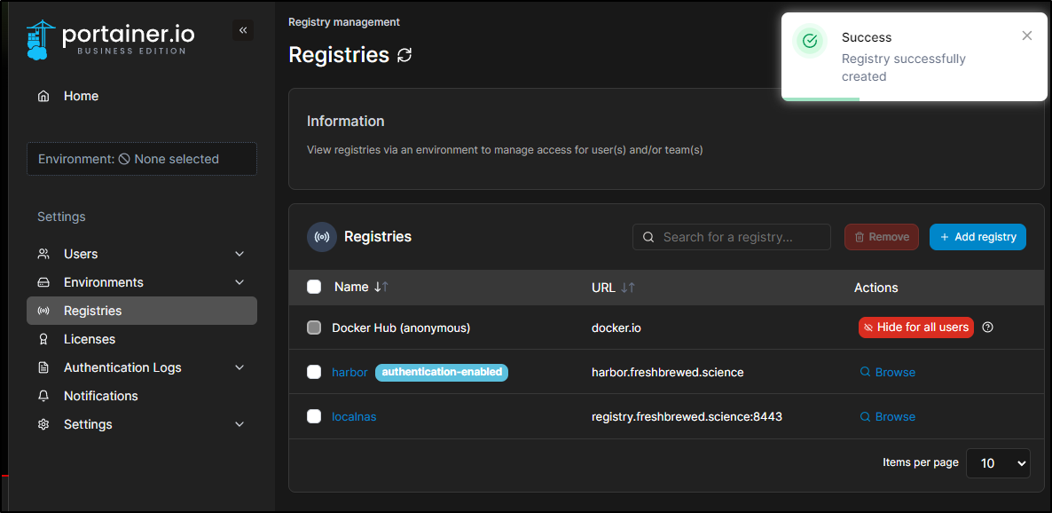Toggle the select-all checkbox in table header
The image size is (1052, 513).
click(x=314, y=287)
